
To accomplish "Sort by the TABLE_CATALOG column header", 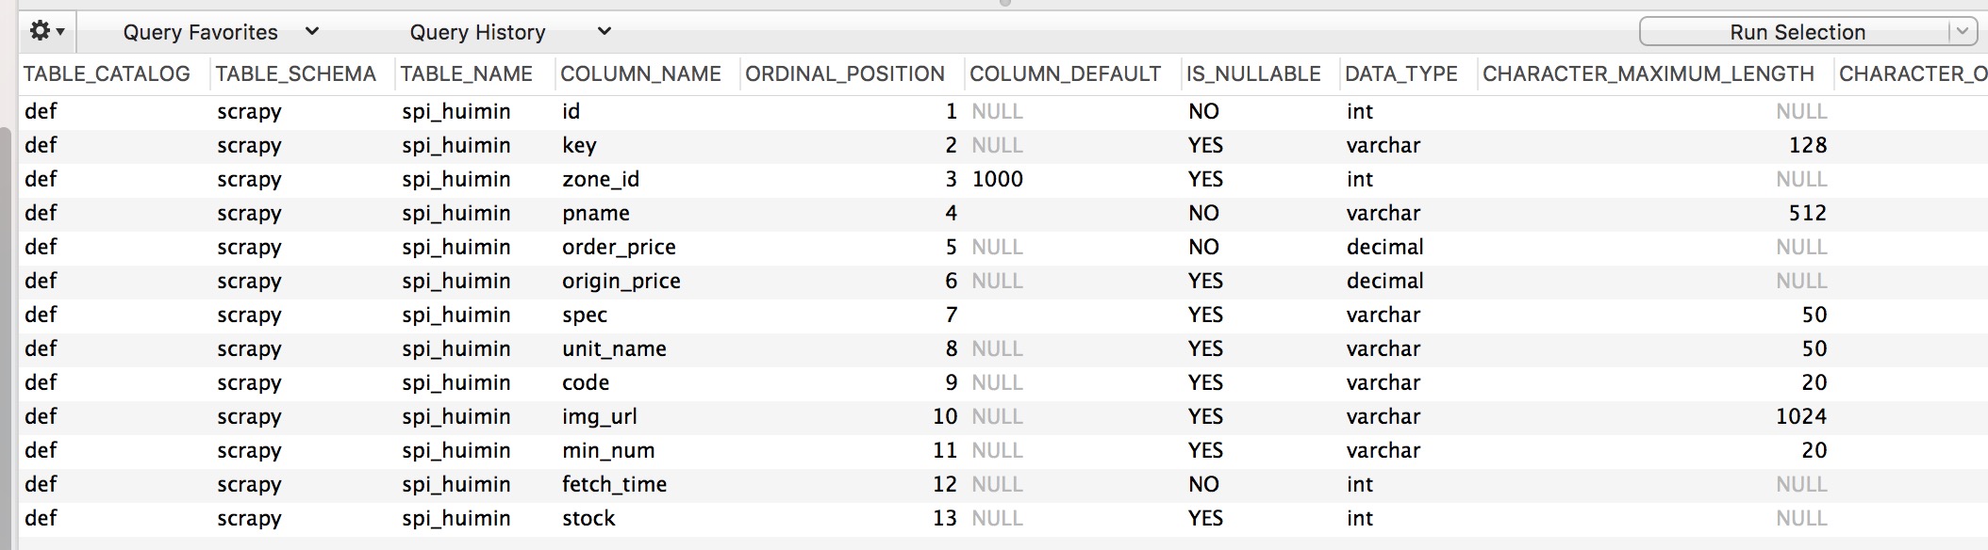I will [107, 73].
